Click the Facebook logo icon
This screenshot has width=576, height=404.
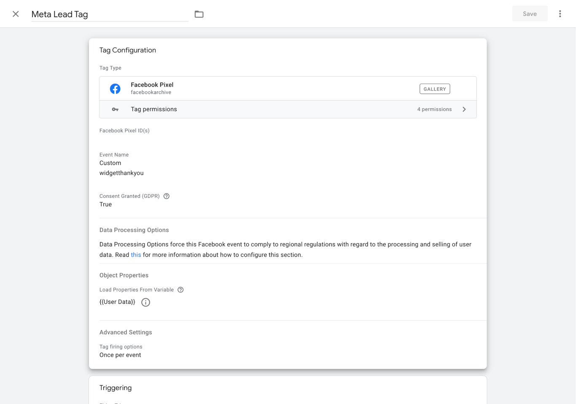pos(115,89)
